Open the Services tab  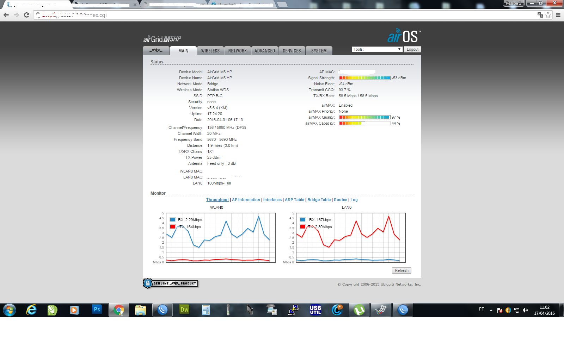[292, 51]
